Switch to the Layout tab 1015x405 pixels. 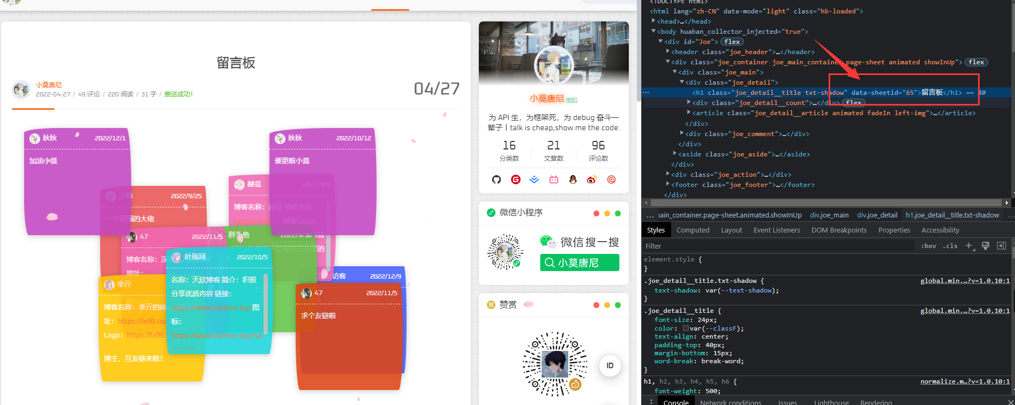tap(731, 230)
